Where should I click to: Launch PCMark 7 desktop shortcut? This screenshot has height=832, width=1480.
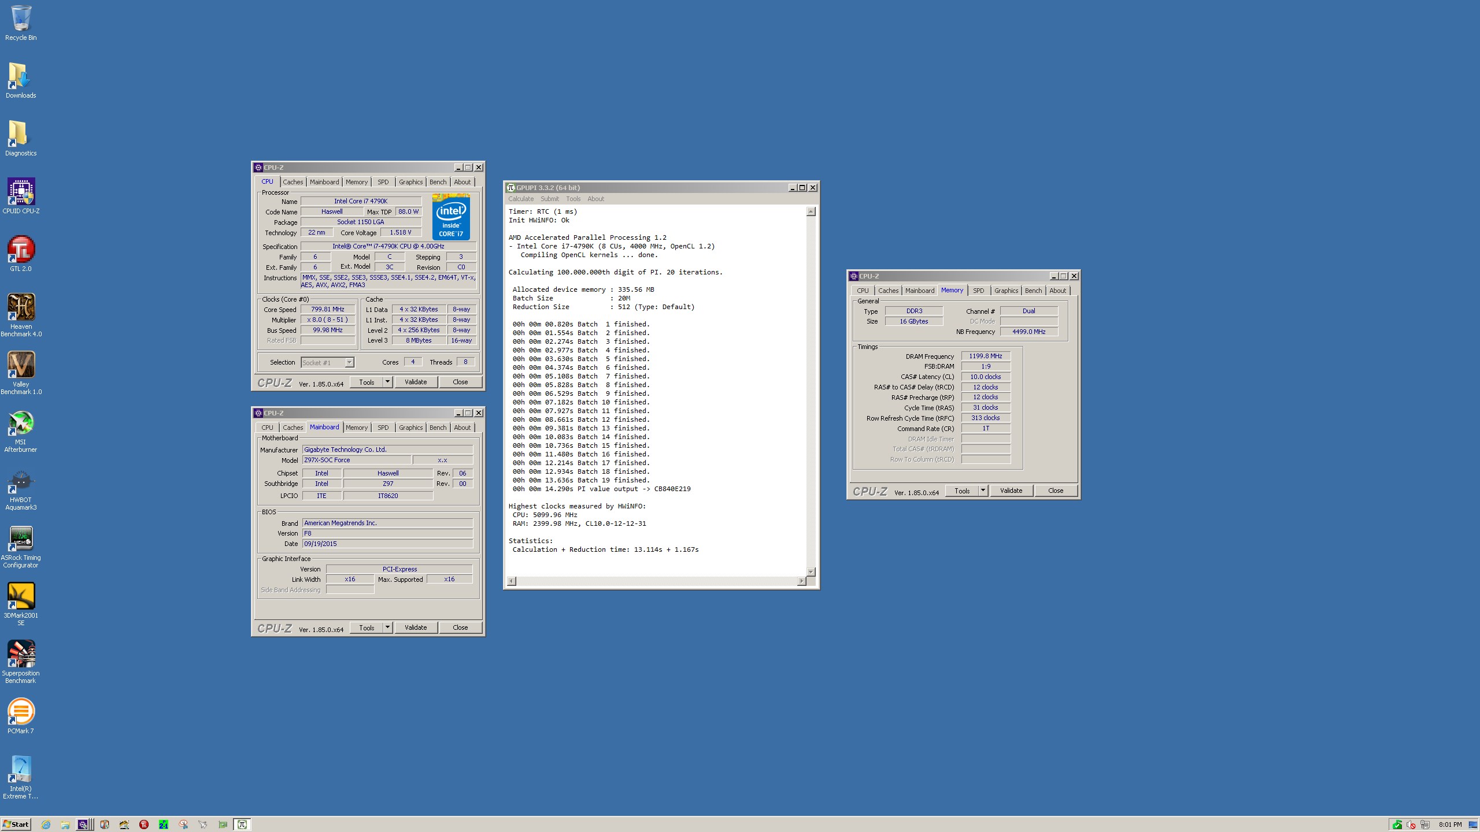pos(21,716)
